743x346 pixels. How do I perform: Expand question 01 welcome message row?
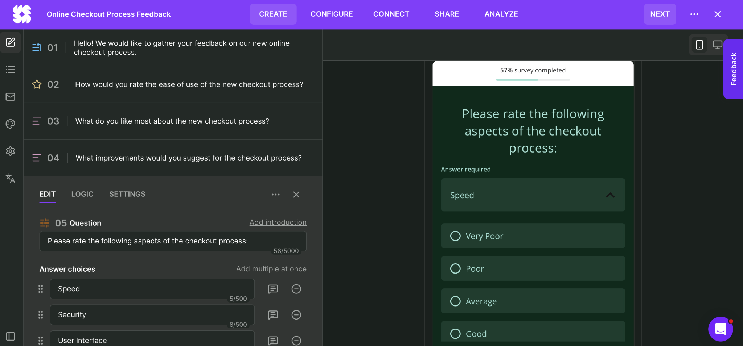click(x=173, y=48)
